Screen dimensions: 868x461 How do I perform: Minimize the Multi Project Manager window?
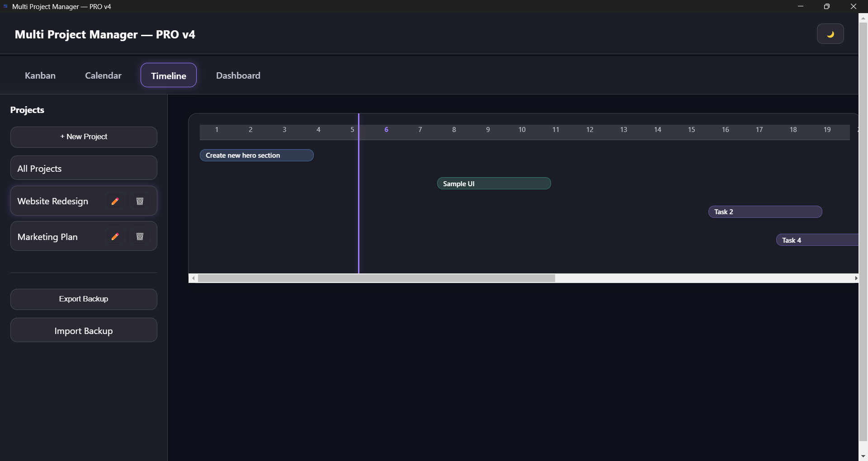(801, 6)
